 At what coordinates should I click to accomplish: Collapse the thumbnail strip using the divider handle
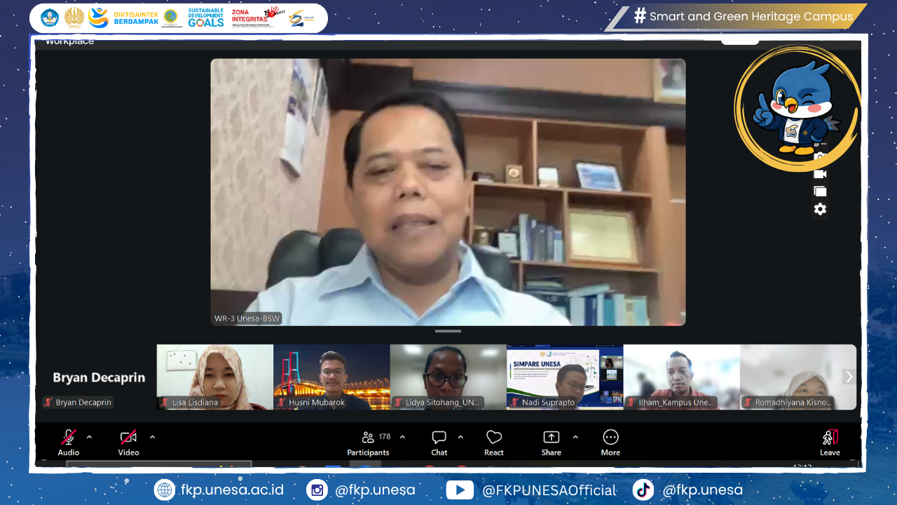point(448,331)
